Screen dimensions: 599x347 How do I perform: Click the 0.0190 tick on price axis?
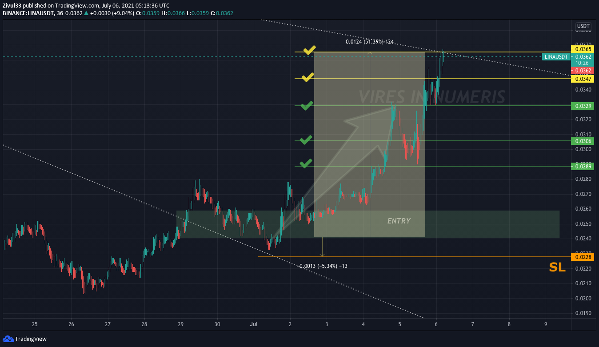click(x=583, y=313)
